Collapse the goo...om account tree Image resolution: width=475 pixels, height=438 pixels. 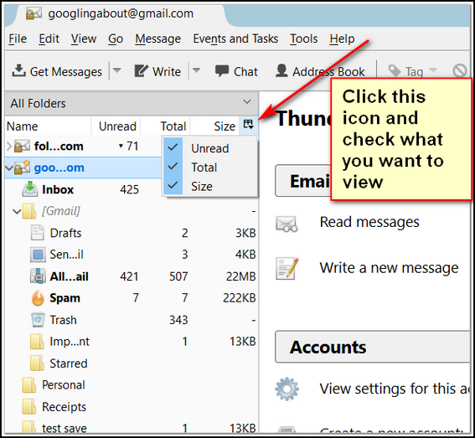click(x=9, y=167)
